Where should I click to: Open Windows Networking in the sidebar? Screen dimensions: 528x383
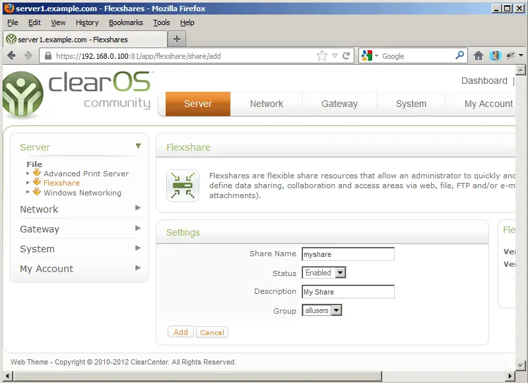pyautogui.click(x=82, y=193)
